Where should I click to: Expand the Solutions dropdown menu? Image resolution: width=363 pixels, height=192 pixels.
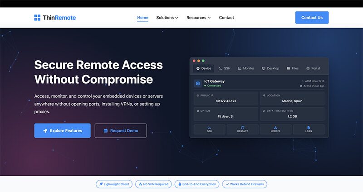pos(167,18)
